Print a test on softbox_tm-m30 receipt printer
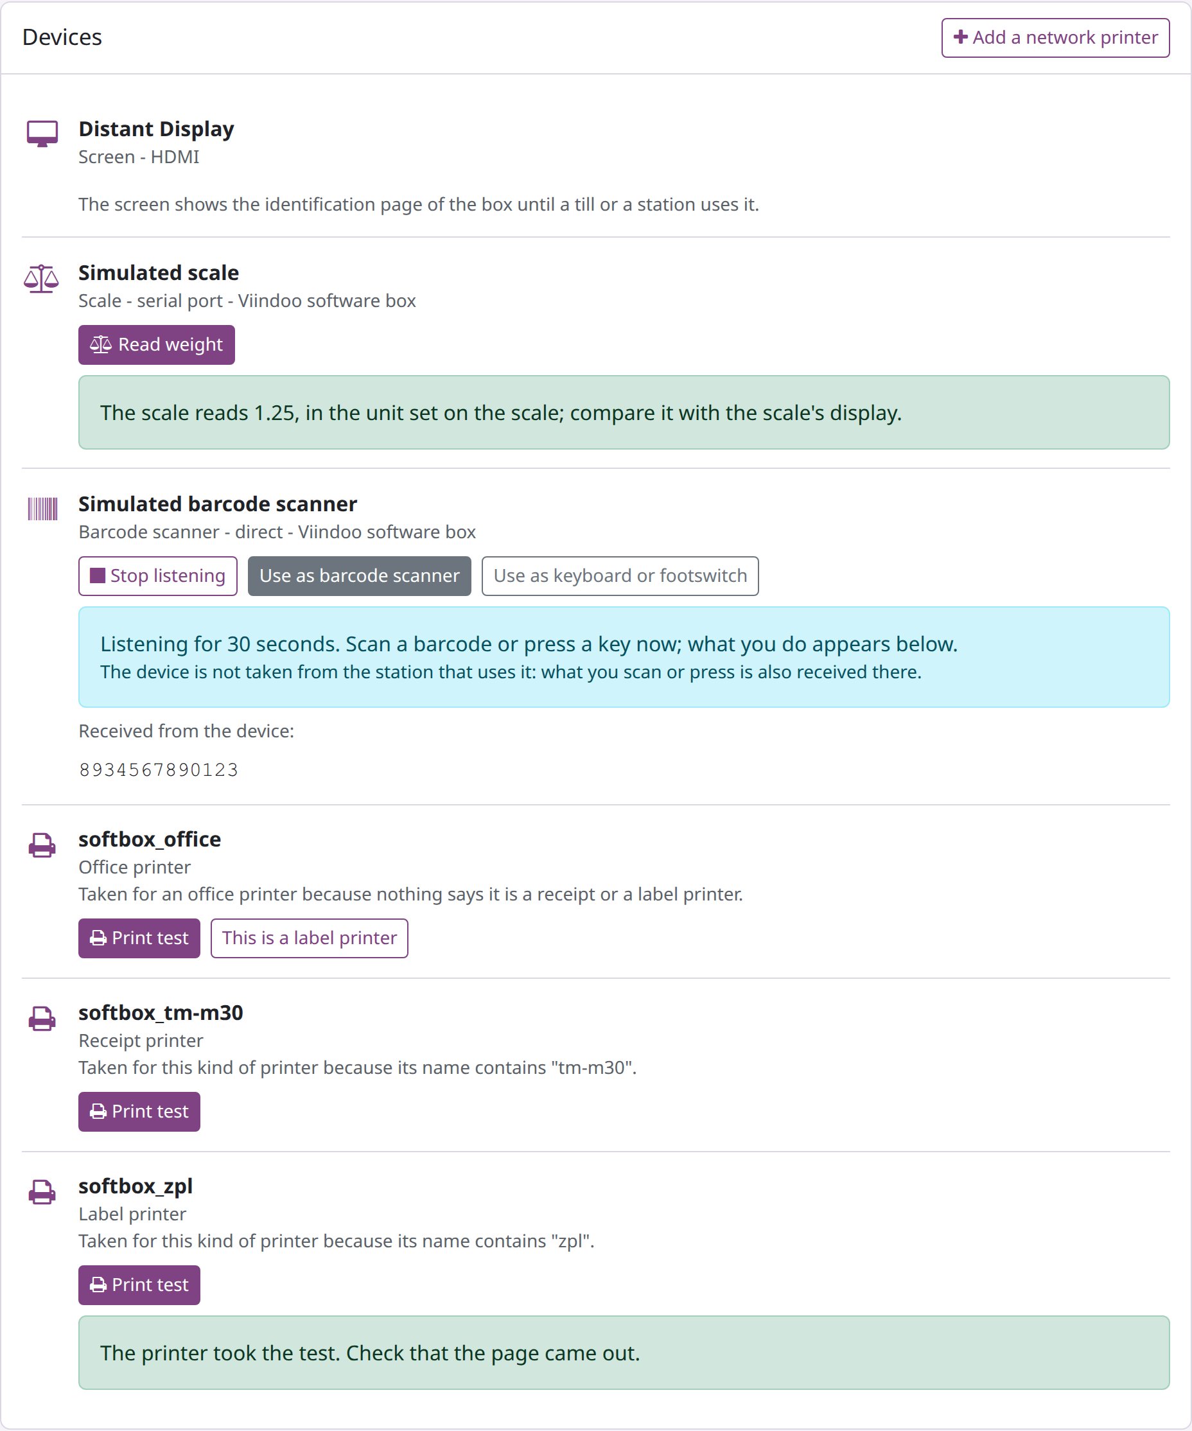Viewport: 1192px width, 1431px height. pyautogui.click(x=139, y=1111)
